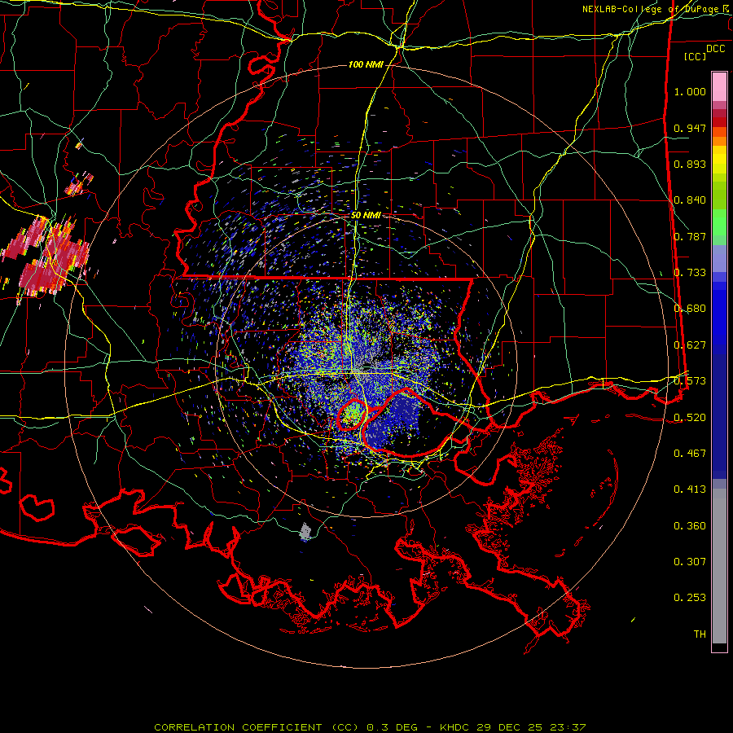The image size is (733, 733).
Task: Click the 50 NMI range ring label
Action: tap(366, 216)
